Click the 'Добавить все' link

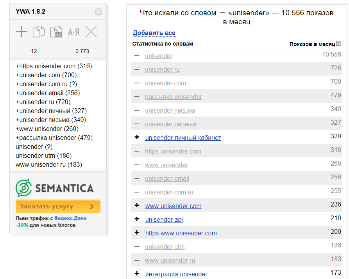pos(154,33)
